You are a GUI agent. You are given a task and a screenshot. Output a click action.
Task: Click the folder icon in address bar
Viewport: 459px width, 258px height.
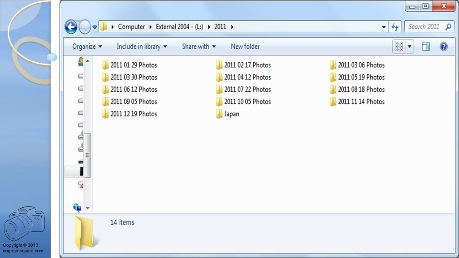(x=104, y=26)
